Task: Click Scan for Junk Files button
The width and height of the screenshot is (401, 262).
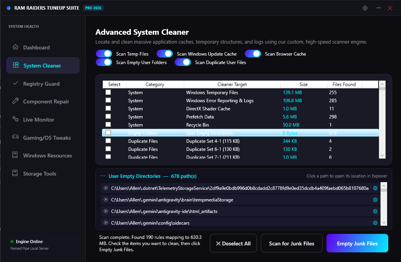Action: tap(292, 243)
